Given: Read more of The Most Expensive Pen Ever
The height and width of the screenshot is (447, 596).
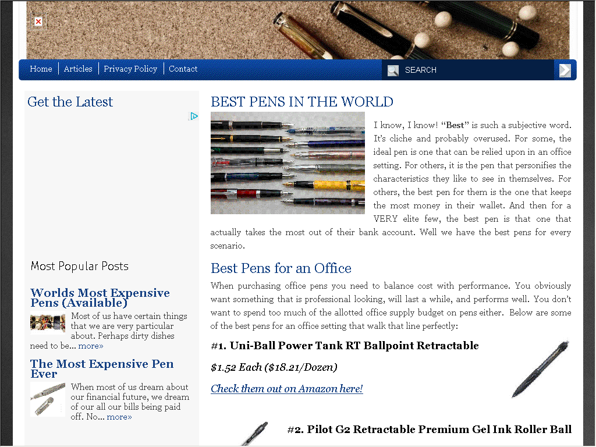Looking at the screenshot, I should tap(119, 417).
